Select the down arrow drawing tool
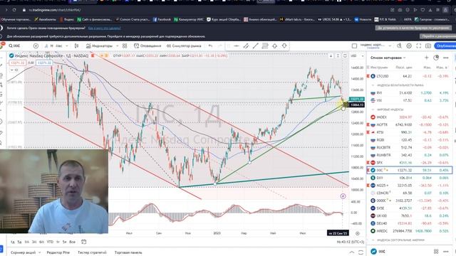 point(284,46)
